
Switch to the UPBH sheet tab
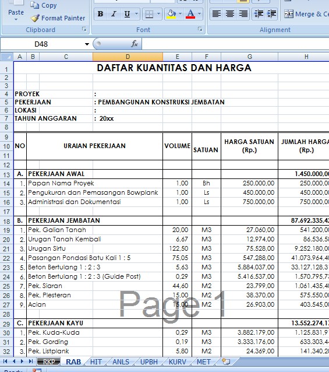[149, 362]
